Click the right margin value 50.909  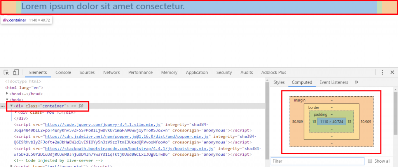click(366, 122)
